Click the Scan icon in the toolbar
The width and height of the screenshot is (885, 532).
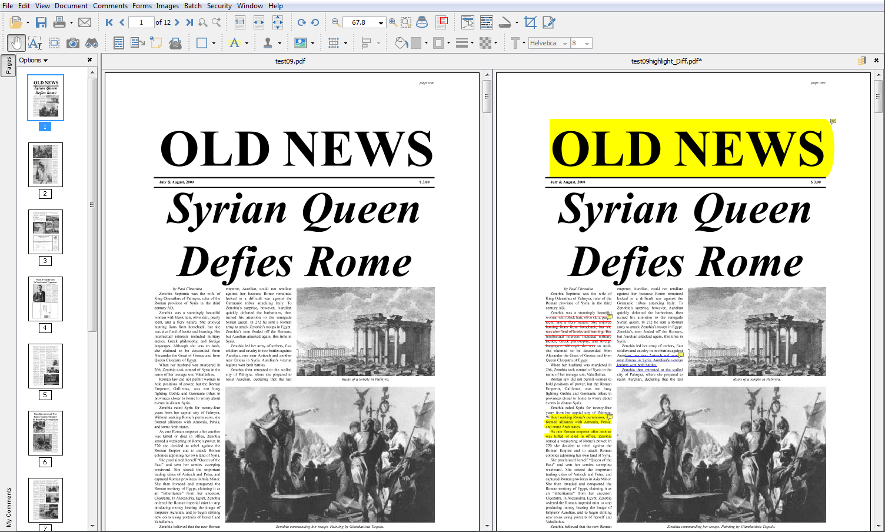(505, 22)
